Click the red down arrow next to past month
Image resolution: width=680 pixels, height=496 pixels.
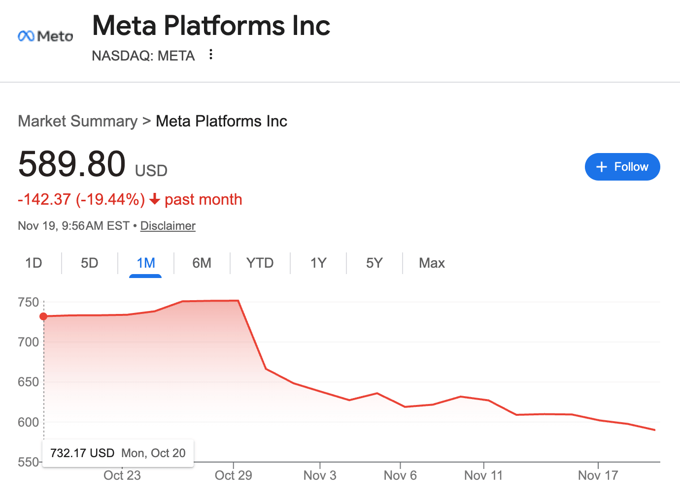click(155, 199)
